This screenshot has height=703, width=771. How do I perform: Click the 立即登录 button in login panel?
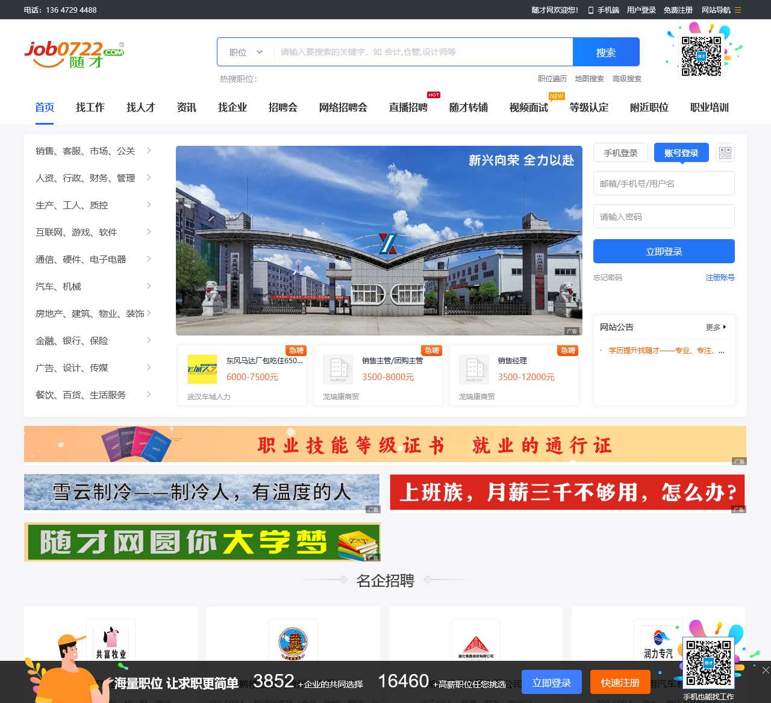[664, 251]
